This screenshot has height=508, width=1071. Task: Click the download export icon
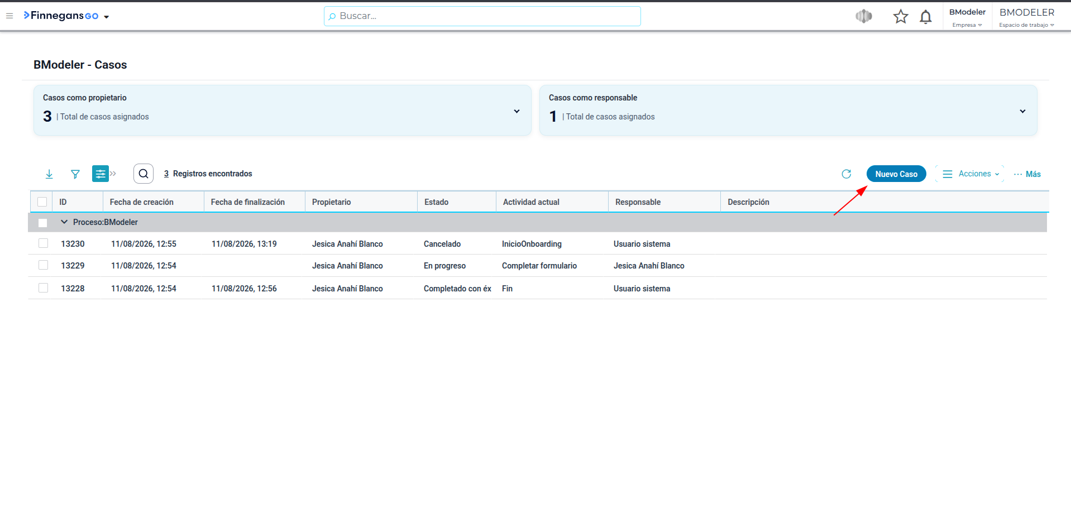(x=49, y=174)
